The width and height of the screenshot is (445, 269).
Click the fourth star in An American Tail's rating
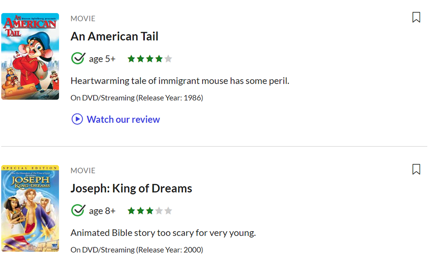click(x=159, y=58)
